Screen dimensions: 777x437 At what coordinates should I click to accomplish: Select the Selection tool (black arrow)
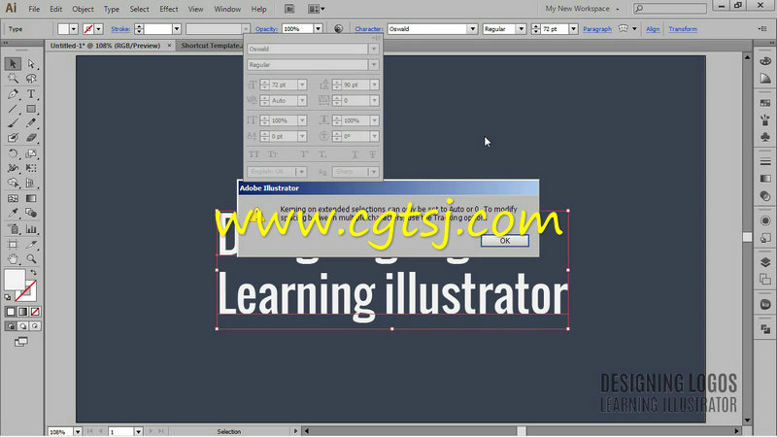[x=13, y=64]
